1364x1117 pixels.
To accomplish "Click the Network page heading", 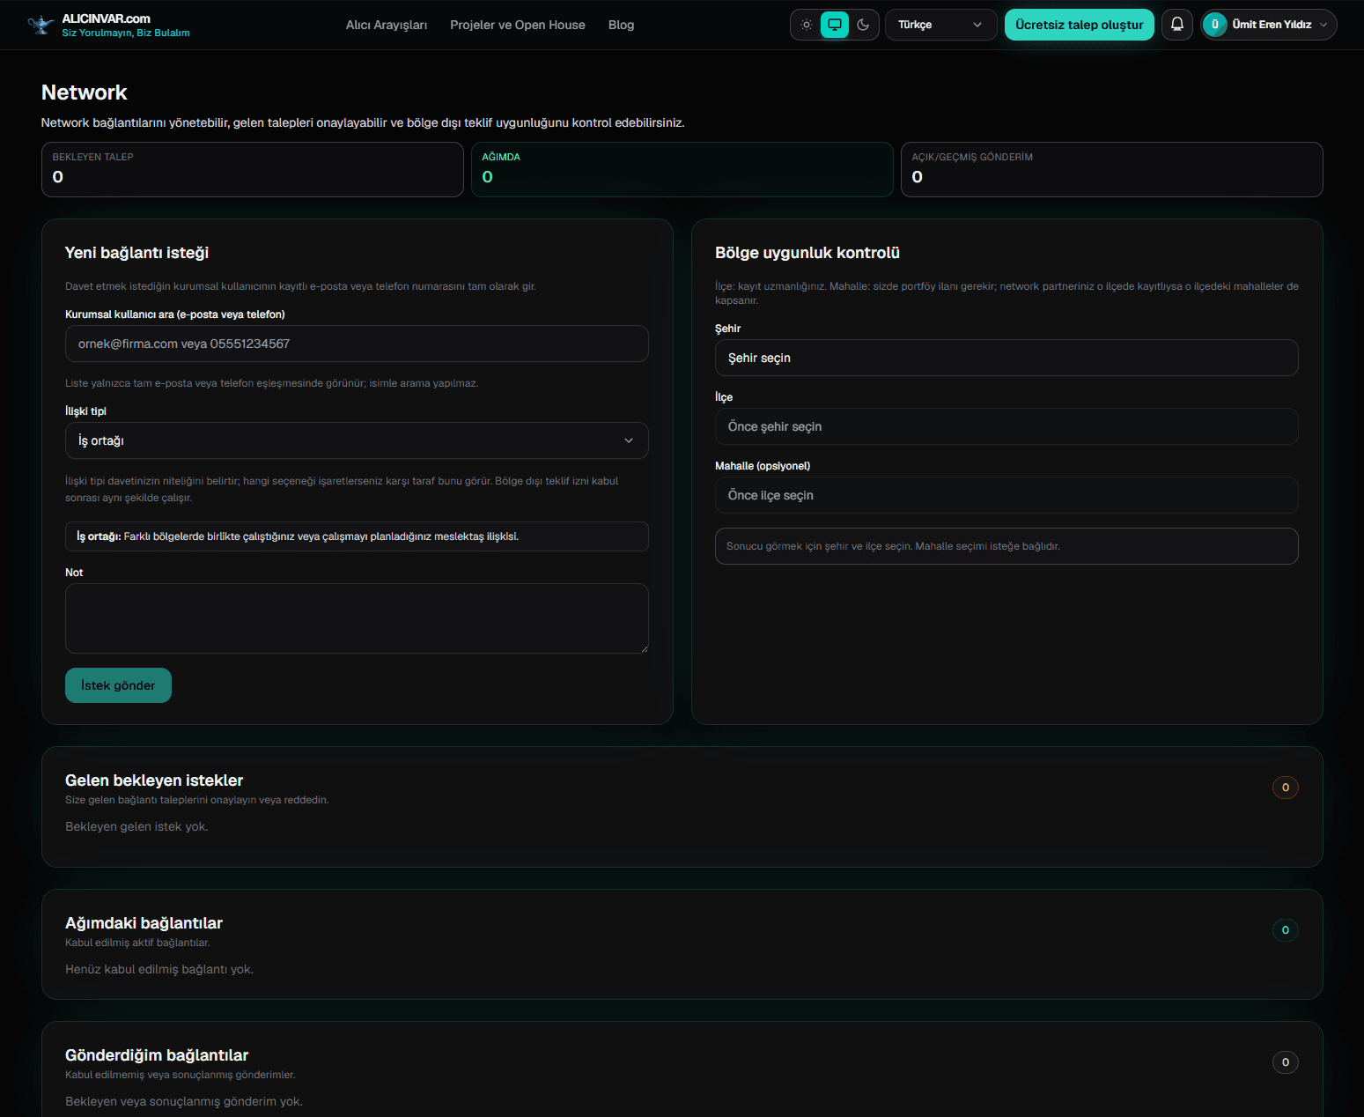I will pos(85,92).
